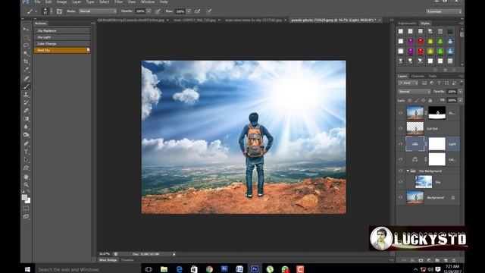The height and width of the screenshot is (273, 485).
Task: Open the Window menu
Action: coord(148,2)
